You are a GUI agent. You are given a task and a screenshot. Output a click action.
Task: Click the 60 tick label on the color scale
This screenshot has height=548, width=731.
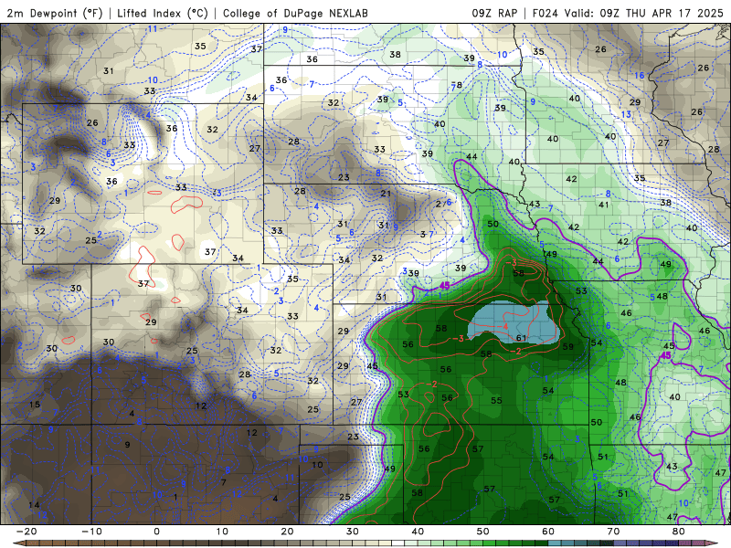click(548, 532)
